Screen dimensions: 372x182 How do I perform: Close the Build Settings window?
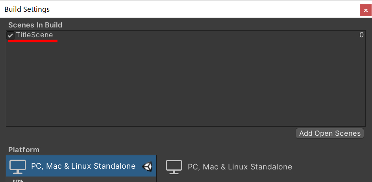pos(366,11)
